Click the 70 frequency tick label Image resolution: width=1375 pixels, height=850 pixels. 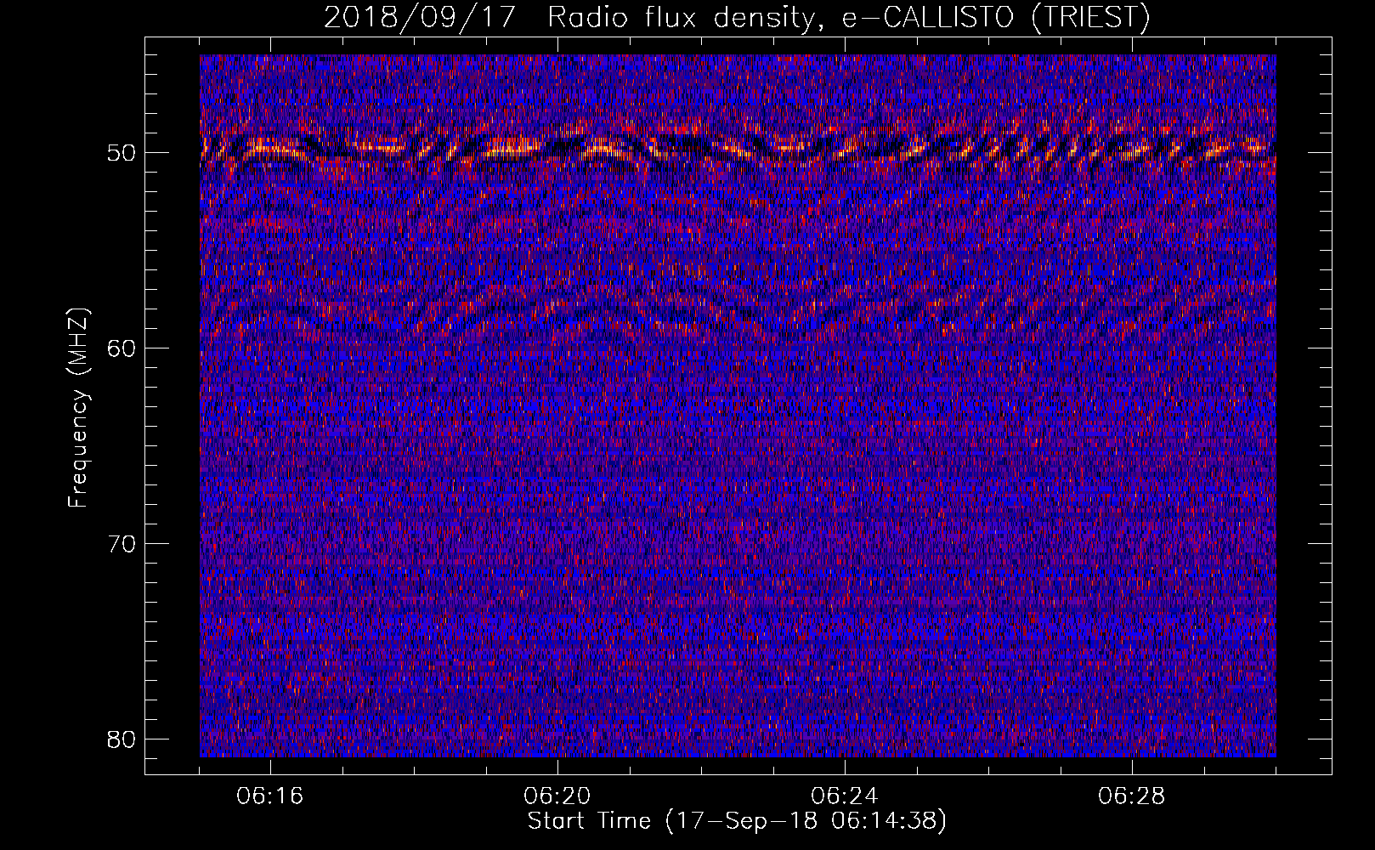[122, 544]
